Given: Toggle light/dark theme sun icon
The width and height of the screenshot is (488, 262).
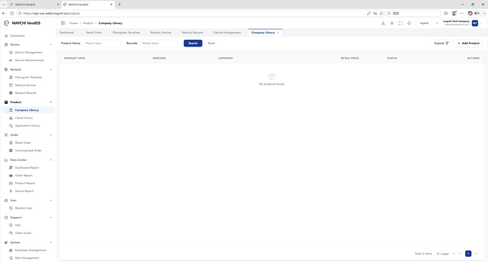Looking at the screenshot, I should click(x=392, y=23).
